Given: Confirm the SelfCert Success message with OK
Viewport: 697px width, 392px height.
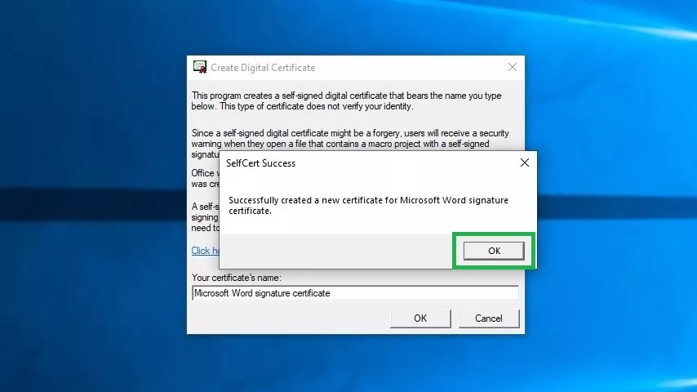Looking at the screenshot, I should point(494,251).
